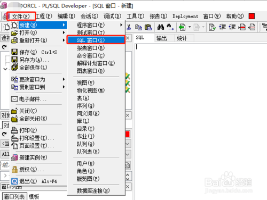Click the first indent lines toolbar icon
267x200 pixels.
coord(222,27)
